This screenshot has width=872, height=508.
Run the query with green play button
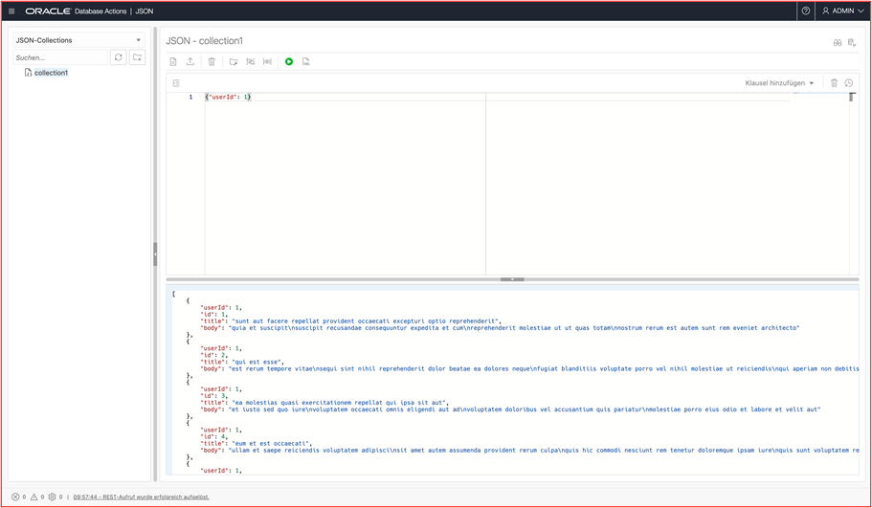[x=289, y=61]
